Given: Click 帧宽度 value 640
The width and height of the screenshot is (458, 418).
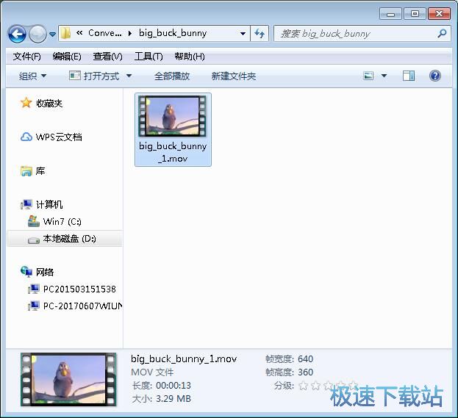Looking at the screenshot, I should (x=305, y=358).
